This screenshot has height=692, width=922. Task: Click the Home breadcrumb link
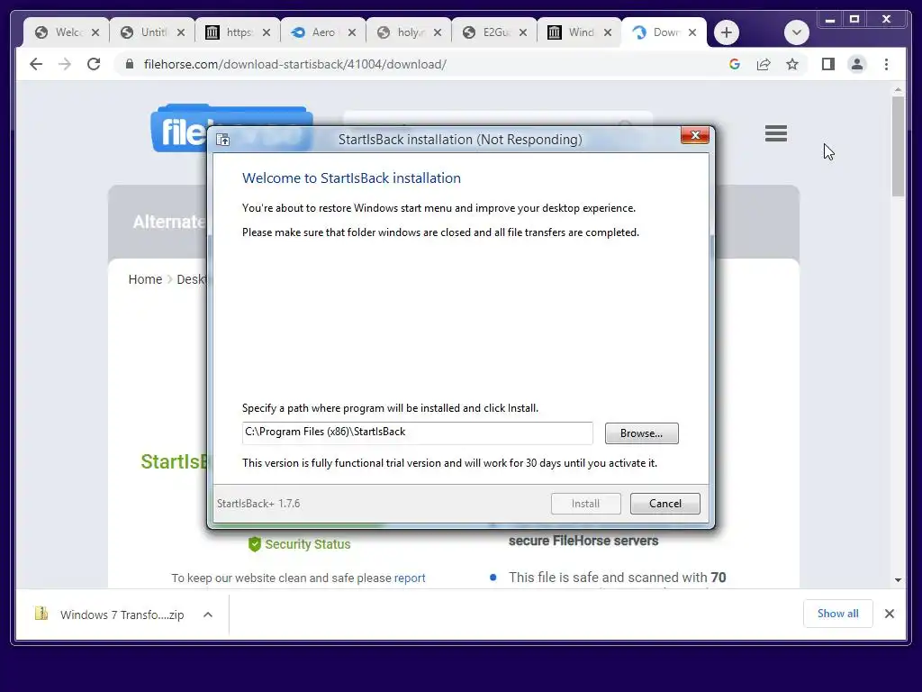145,279
